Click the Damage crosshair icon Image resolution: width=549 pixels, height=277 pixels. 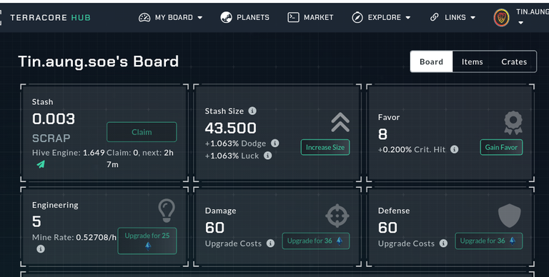(337, 216)
